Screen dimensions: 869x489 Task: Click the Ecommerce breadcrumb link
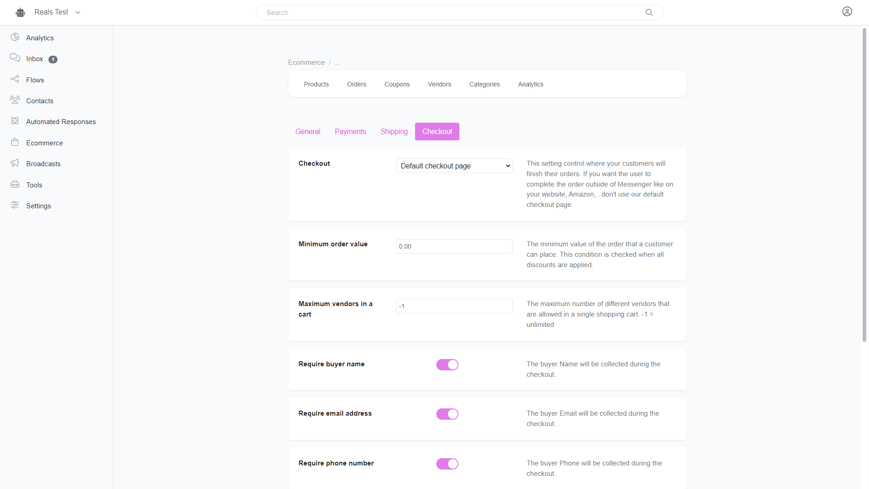(306, 62)
